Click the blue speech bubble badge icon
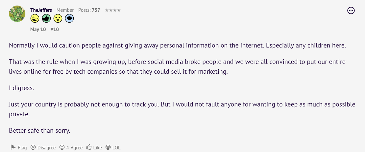 69,18
